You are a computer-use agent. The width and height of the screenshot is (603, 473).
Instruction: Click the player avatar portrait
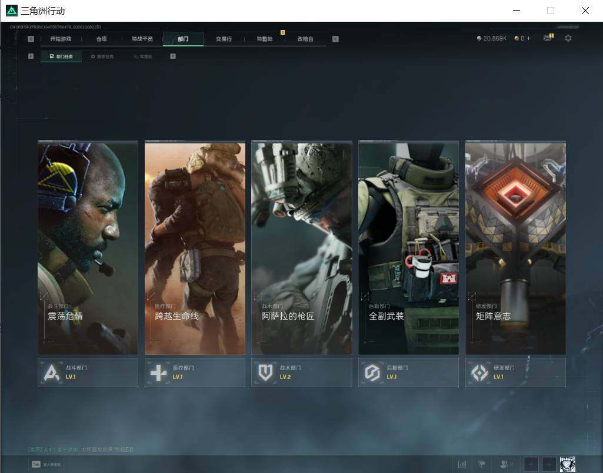click(x=567, y=464)
